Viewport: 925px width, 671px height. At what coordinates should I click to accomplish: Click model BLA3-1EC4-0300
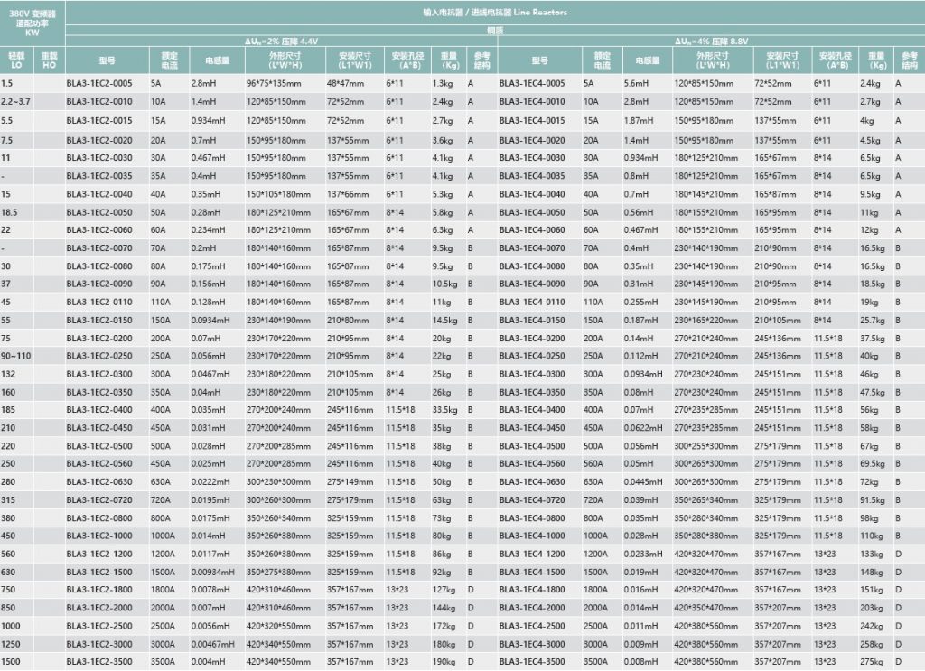coord(531,374)
